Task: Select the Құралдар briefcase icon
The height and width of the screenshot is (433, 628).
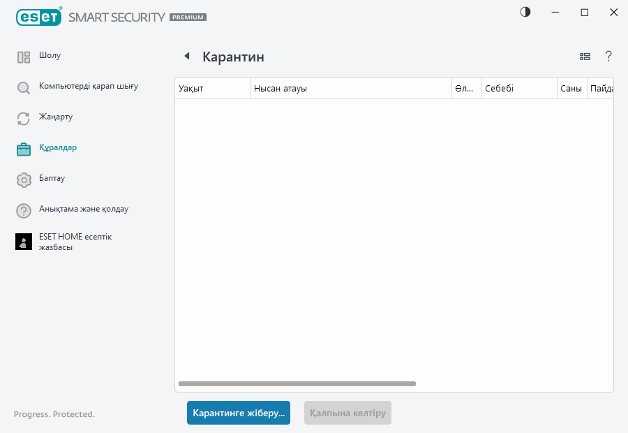Action: (x=23, y=149)
